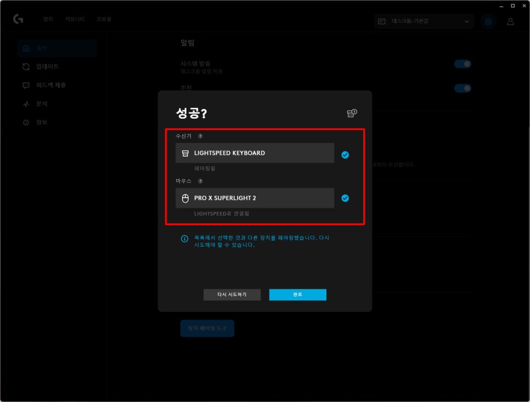This screenshot has height=402, width=530.
Task: Toggle the switch below 시스템 알림
Action: [463, 88]
